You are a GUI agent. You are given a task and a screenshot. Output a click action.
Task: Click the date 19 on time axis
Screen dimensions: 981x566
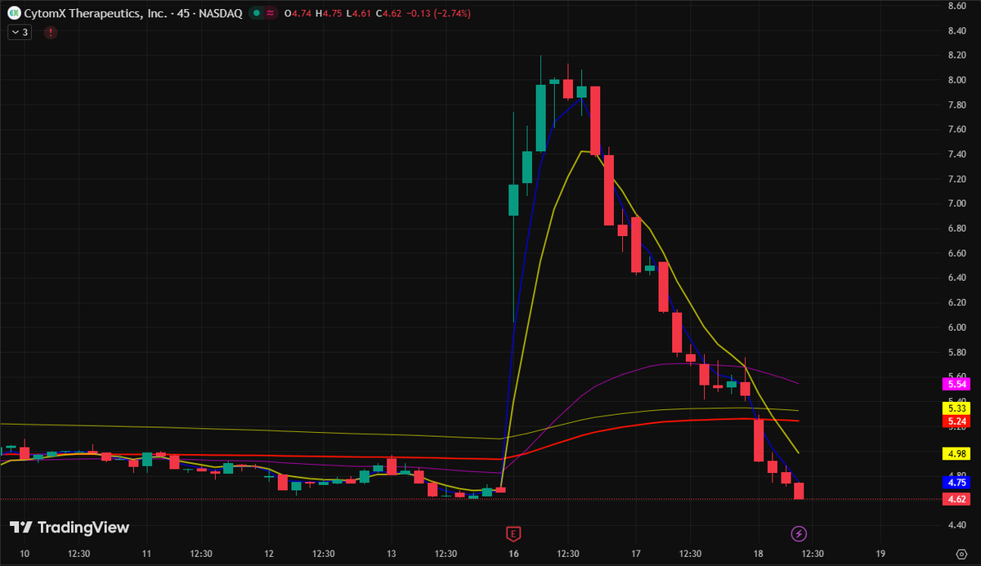tap(880, 553)
